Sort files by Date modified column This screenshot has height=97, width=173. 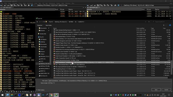point(140,28)
